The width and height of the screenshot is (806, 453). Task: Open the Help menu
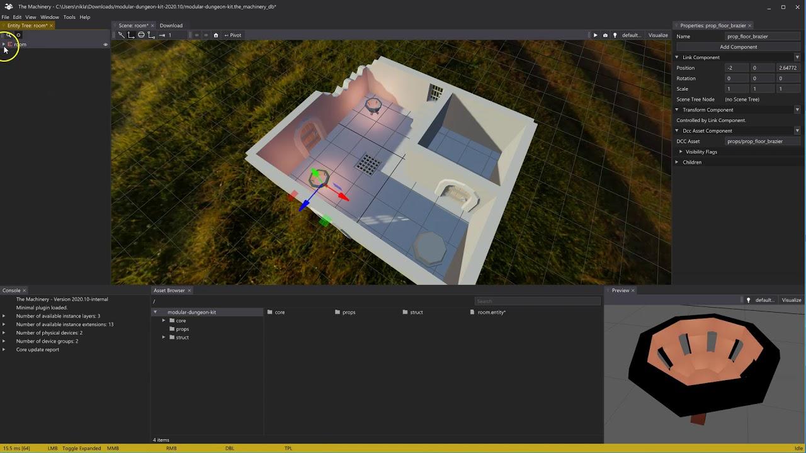click(84, 17)
